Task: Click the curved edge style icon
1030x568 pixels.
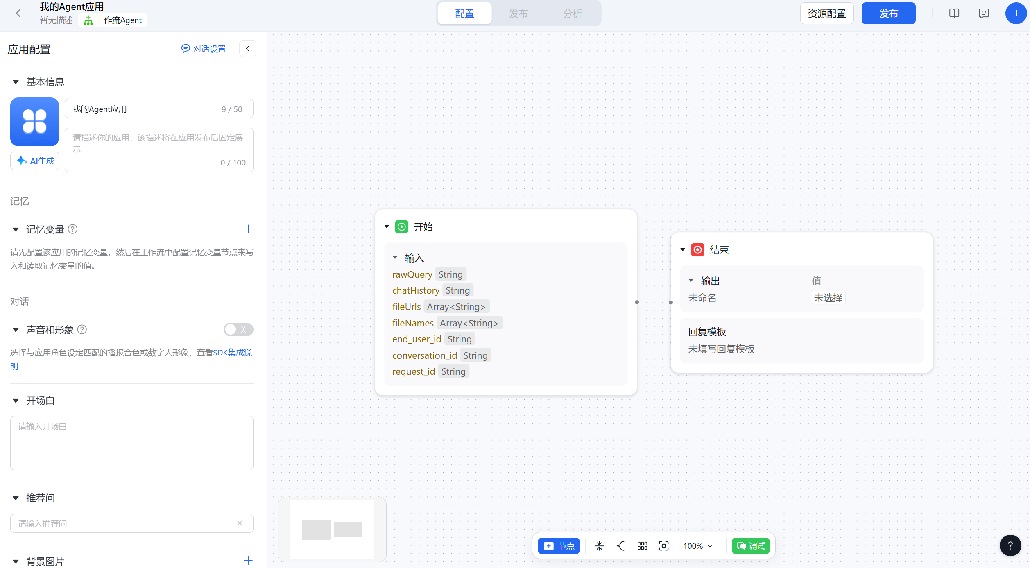Action: pyautogui.click(x=621, y=546)
